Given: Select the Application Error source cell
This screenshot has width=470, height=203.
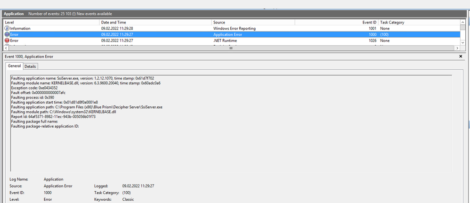Looking at the screenshot, I should 227,34.
